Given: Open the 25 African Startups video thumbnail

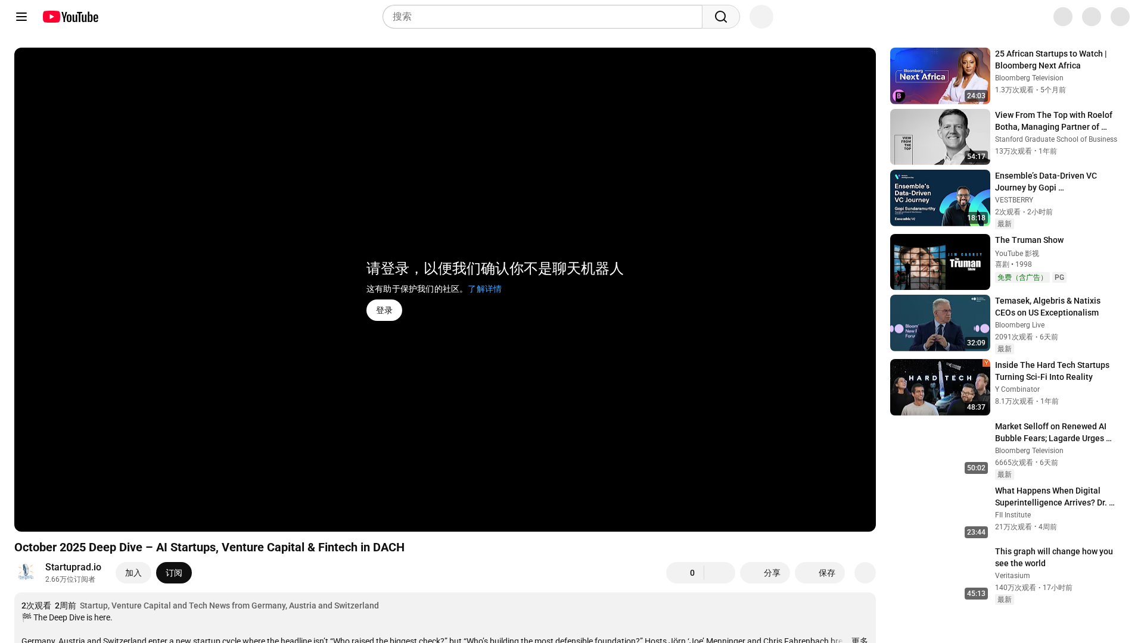Looking at the screenshot, I should click(940, 76).
